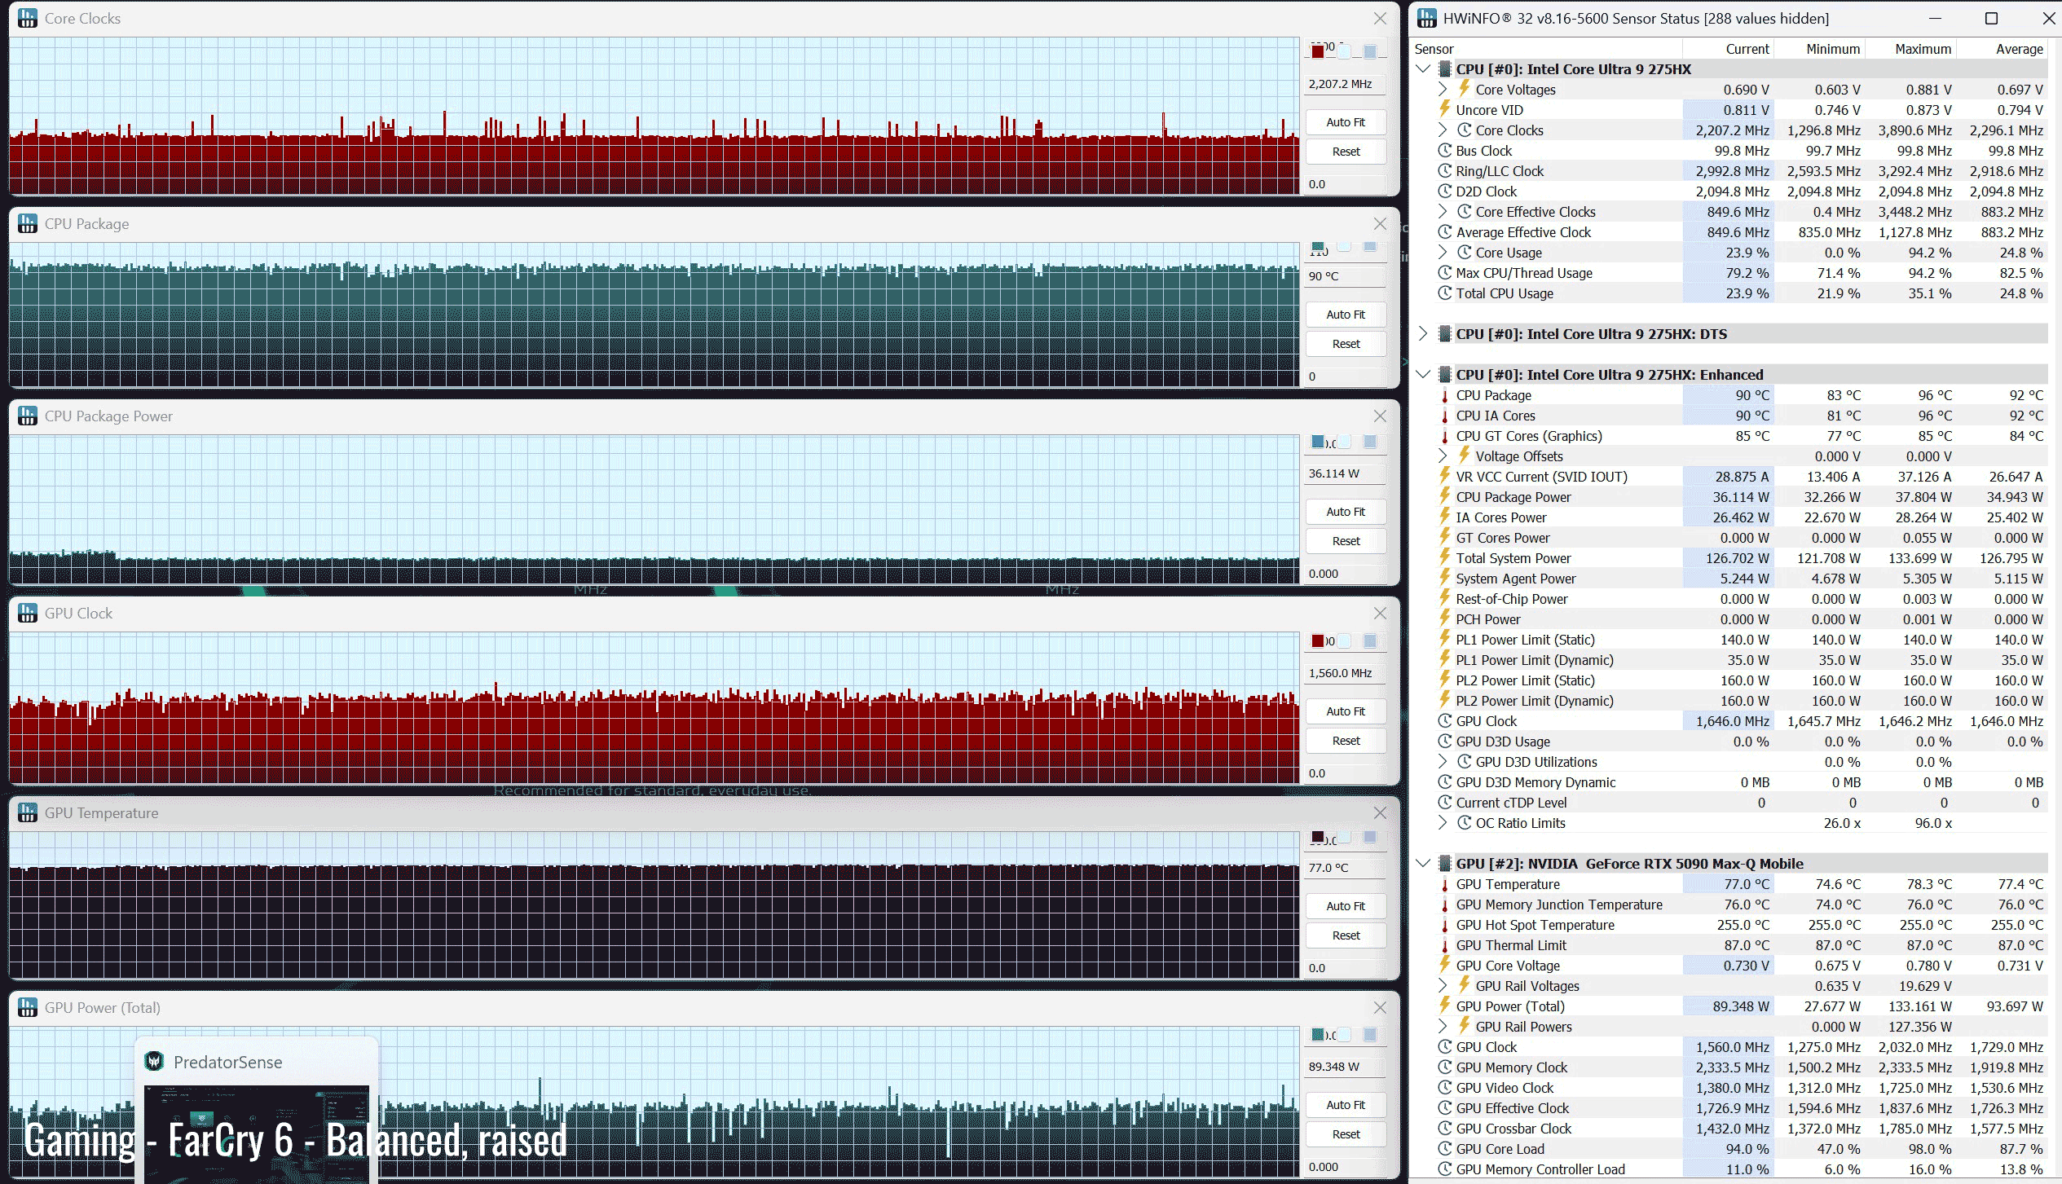Click the HWiNFO Sensor Status title bar icon
The width and height of the screenshot is (2062, 1184).
[x=1426, y=18]
